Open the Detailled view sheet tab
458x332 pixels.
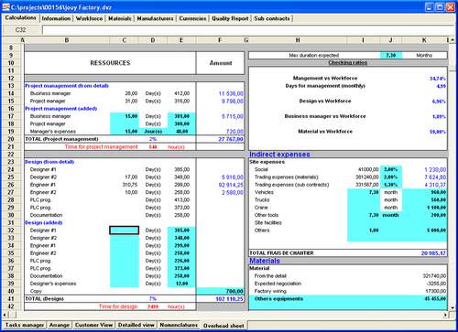click(x=136, y=325)
